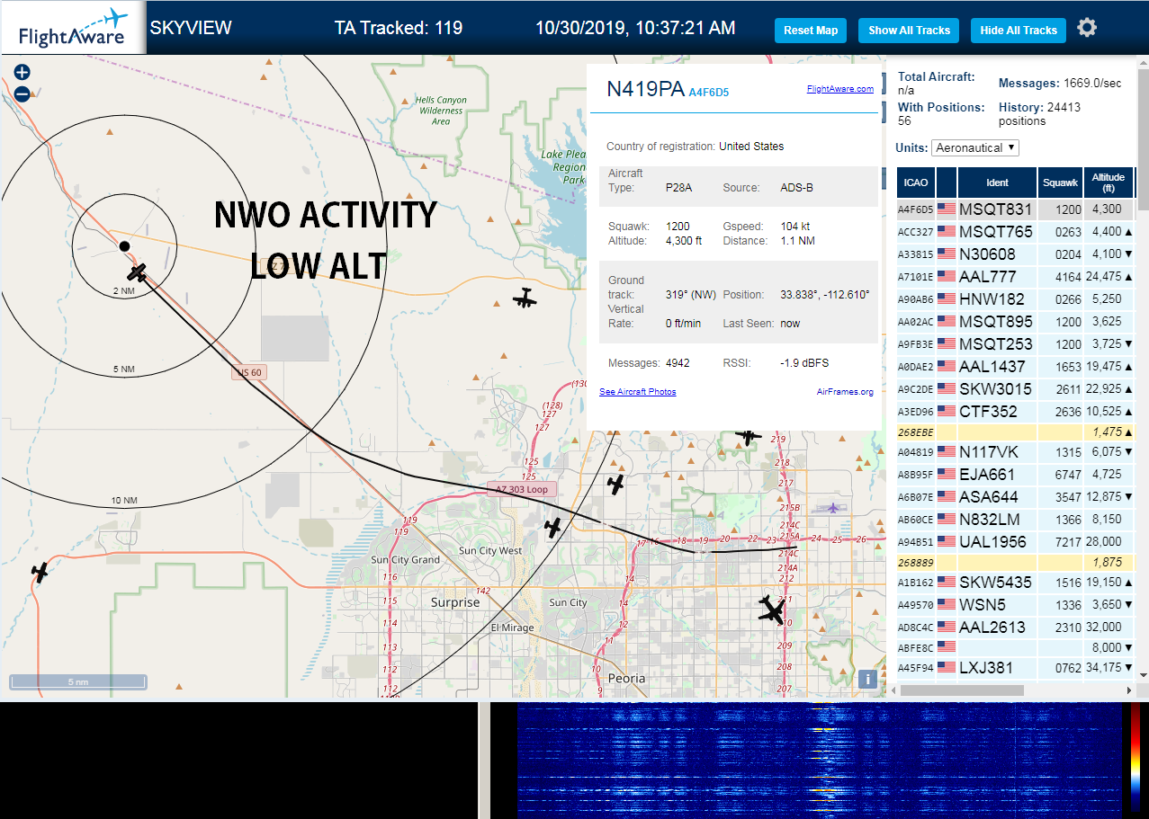Click the SKYVIEW header title
Viewport: 1149px width, 819px height.
click(191, 28)
